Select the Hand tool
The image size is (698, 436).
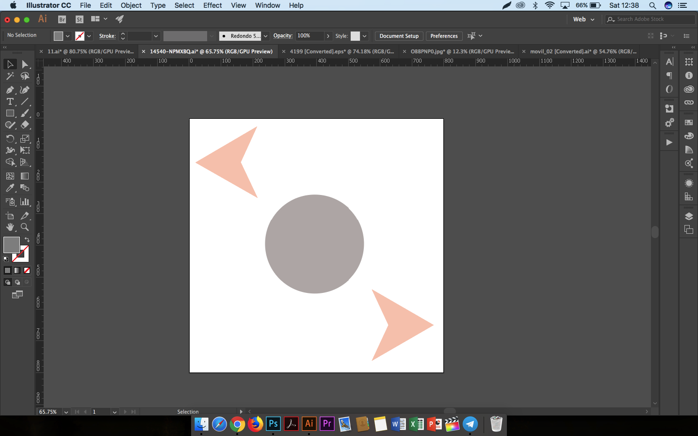10,227
